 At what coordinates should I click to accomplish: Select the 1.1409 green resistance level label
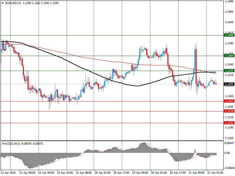pyautogui.click(x=229, y=35)
